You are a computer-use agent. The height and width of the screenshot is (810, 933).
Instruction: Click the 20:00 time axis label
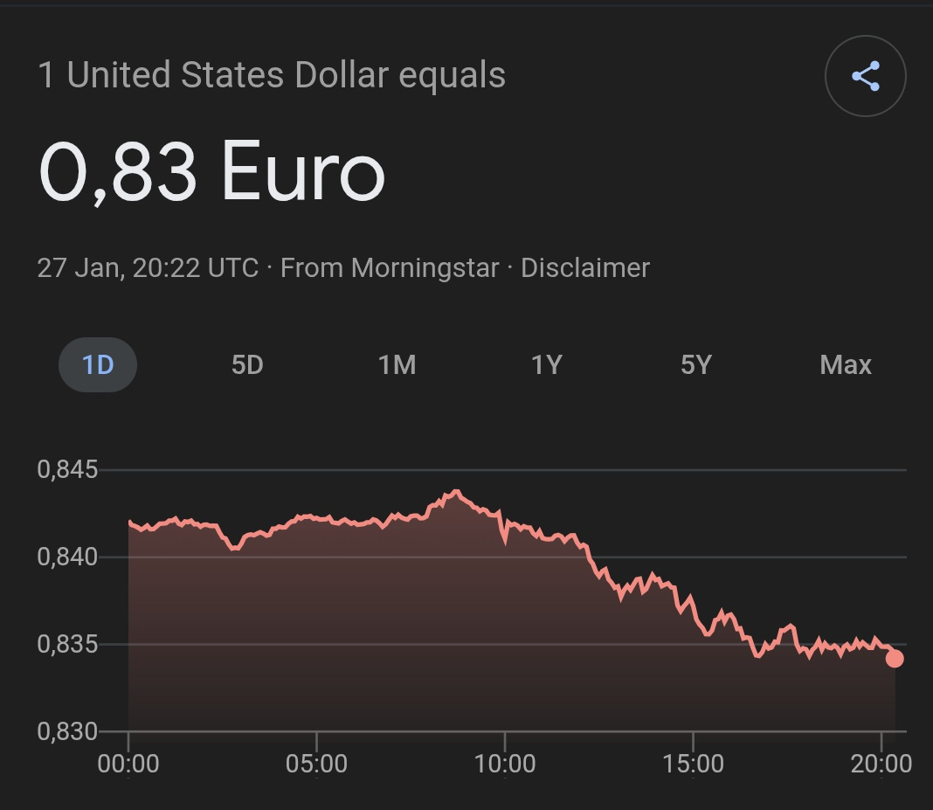coord(881,764)
